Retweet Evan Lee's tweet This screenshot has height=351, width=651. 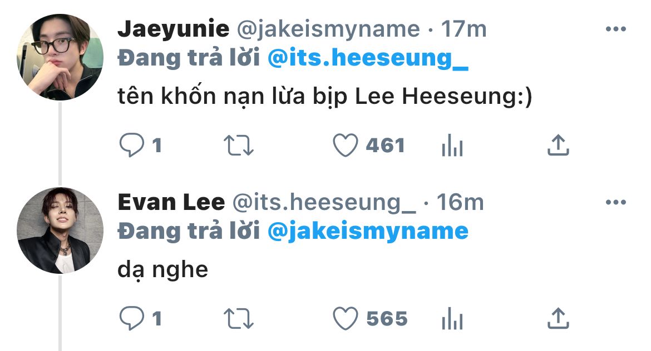coord(239,318)
